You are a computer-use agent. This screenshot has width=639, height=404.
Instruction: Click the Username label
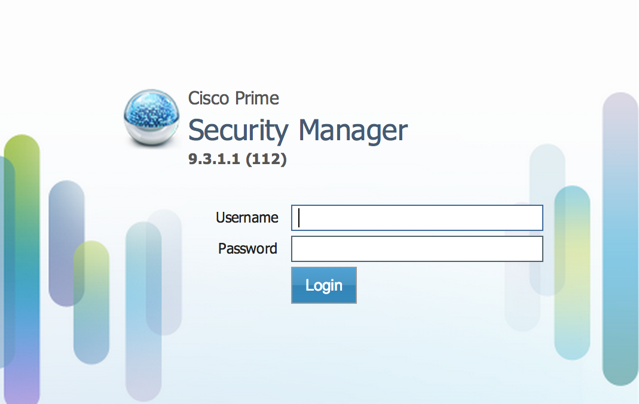247,218
